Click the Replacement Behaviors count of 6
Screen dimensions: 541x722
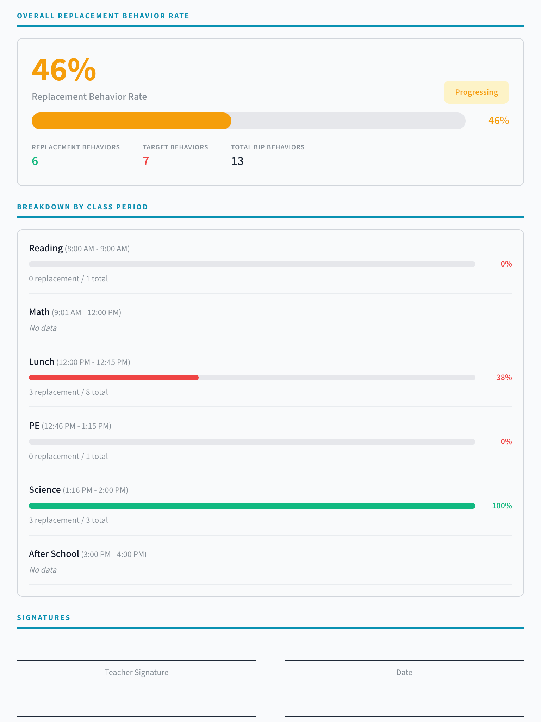35,161
